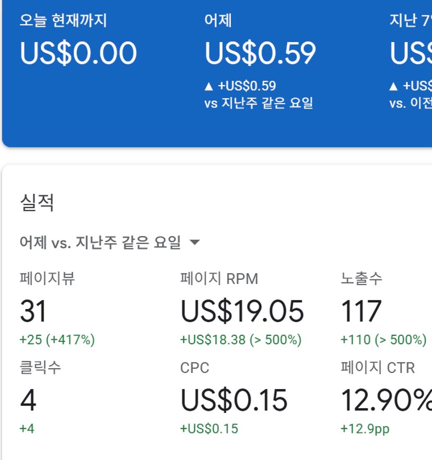Select the US$0.00 today earnings amount
Screen dimensions: 432x460
click(78, 53)
